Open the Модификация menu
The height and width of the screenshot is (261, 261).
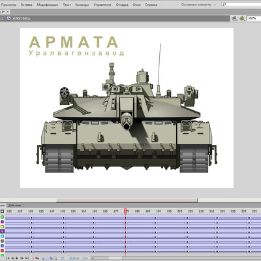(x=48, y=5)
